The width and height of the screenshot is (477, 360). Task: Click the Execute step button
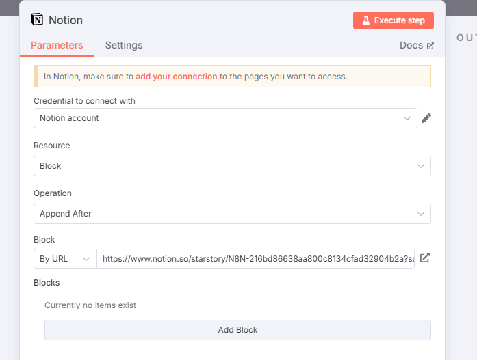(x=393, y=20)
